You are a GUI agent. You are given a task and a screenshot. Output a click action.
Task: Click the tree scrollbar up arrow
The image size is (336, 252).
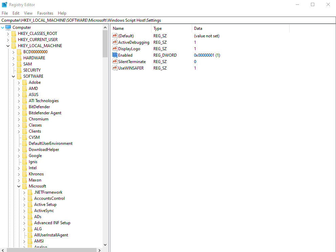[x=105, y=27]
